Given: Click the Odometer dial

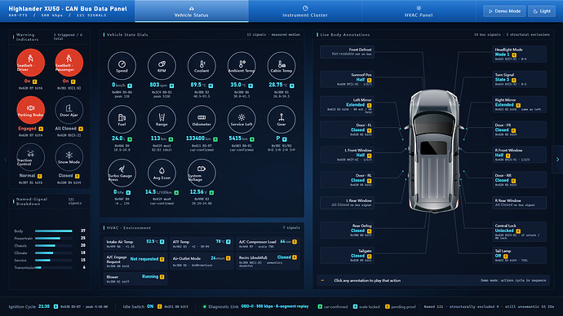Looking at the screenshot, I should click(x=202, y=119).
